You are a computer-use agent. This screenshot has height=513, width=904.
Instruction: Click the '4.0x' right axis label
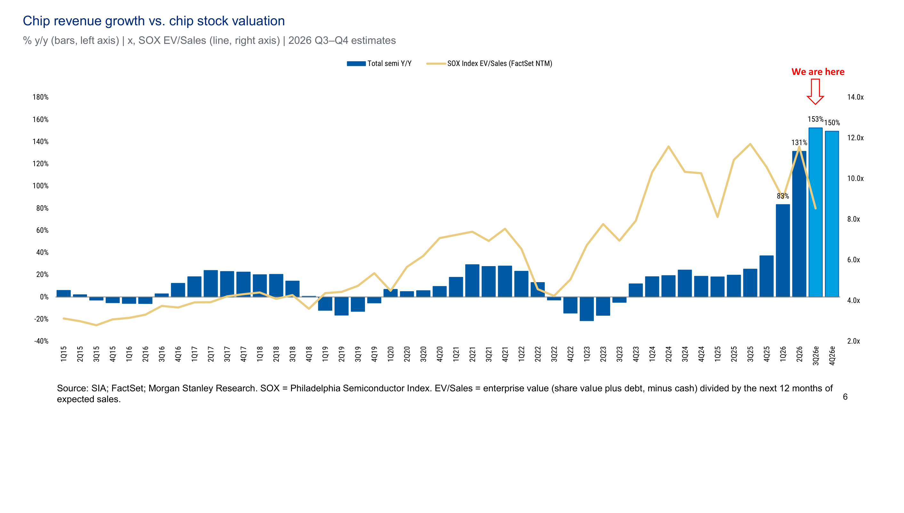[x=854, y=301]
